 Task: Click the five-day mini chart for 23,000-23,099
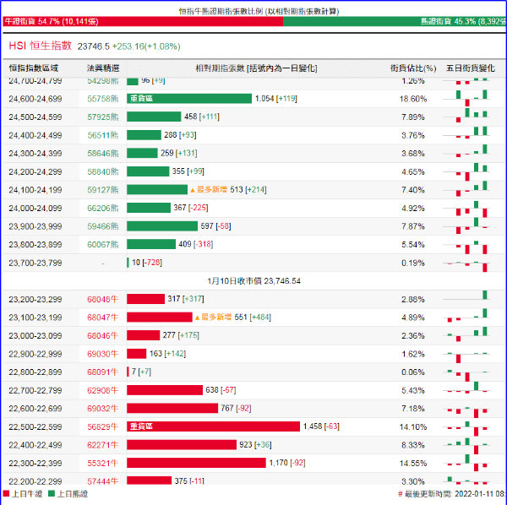click(466, 334)
